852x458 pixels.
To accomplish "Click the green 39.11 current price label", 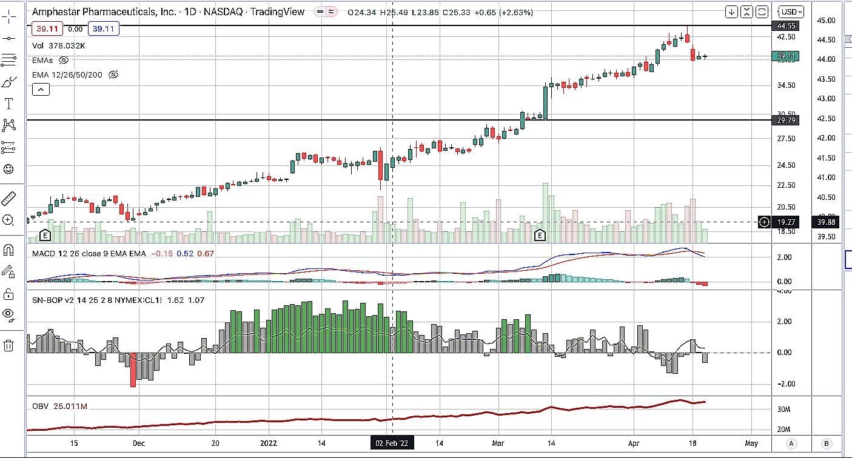I will tap(785, 56).
